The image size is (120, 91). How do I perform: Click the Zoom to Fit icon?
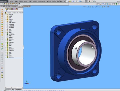click(84, 7)
